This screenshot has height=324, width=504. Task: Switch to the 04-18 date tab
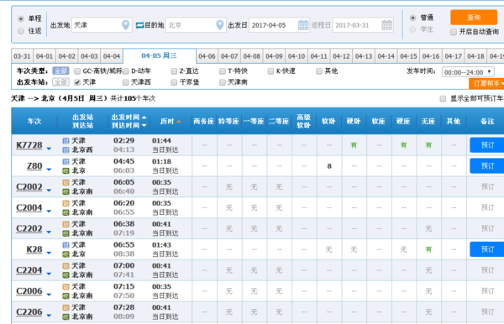(x=475, y=56)
